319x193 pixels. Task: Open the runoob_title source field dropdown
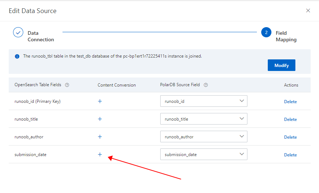203,119
